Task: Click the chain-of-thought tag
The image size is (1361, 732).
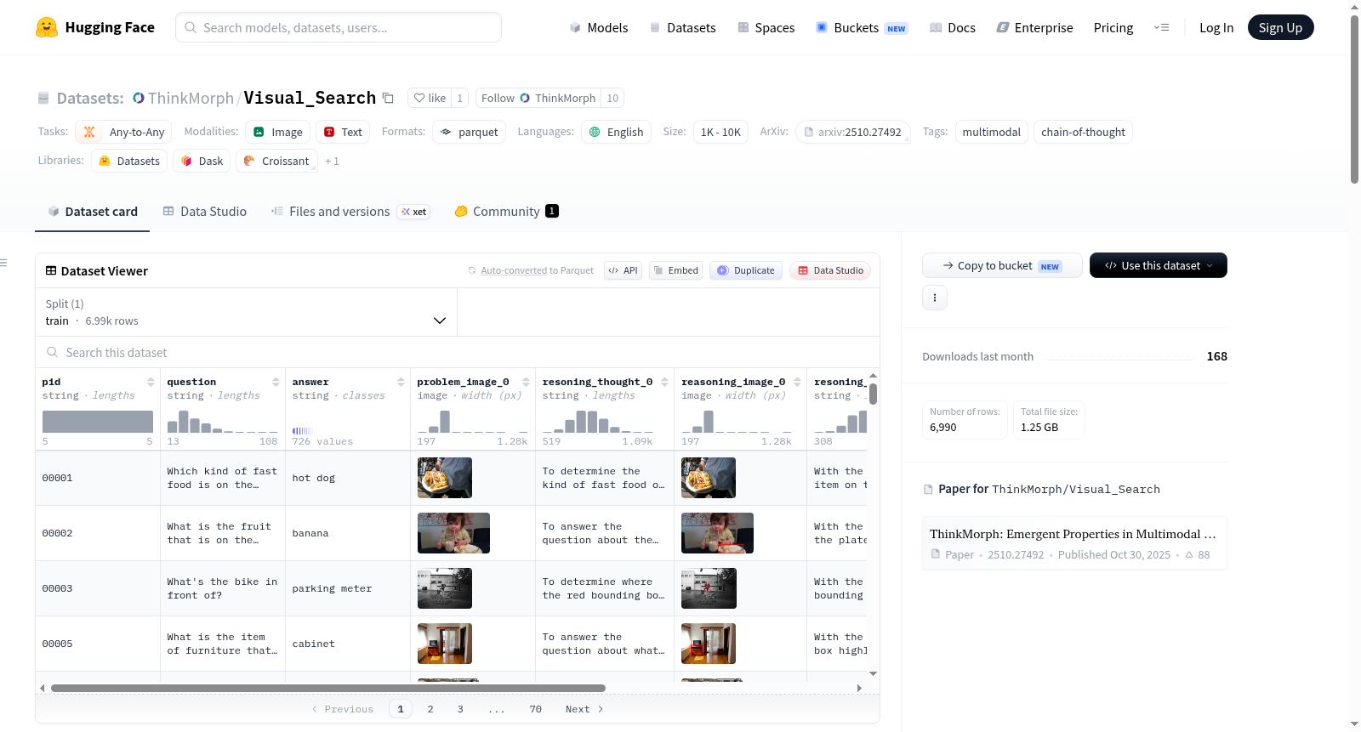Action: (1083, 132)
